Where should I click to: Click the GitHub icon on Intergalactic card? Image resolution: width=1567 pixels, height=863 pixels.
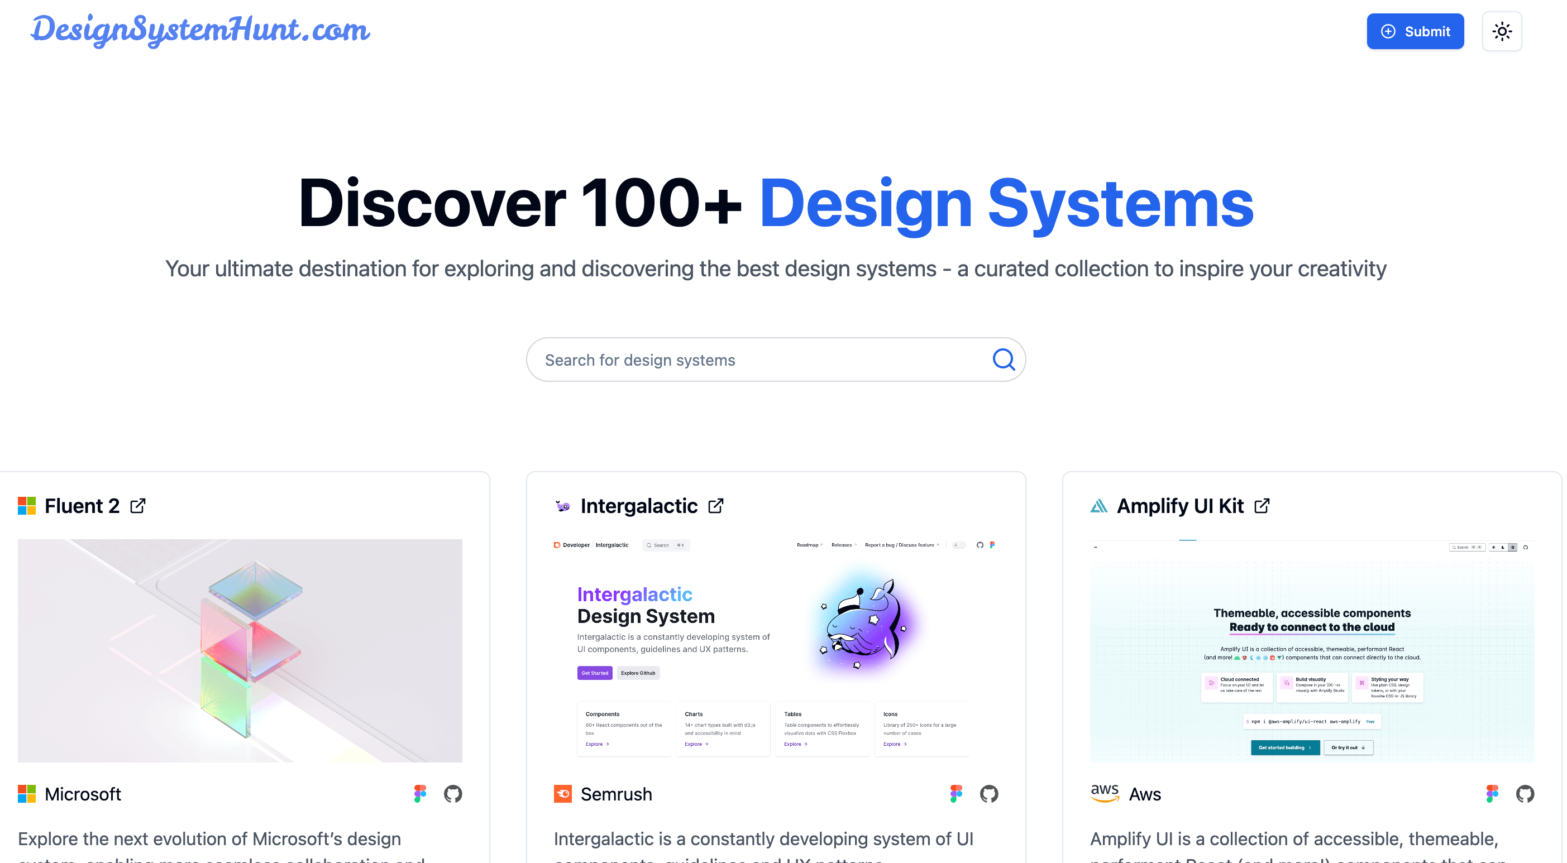click(988, 793)
